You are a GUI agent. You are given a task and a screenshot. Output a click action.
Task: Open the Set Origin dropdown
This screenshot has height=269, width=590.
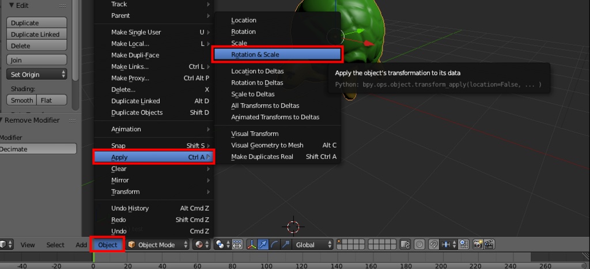coord(36,74)
